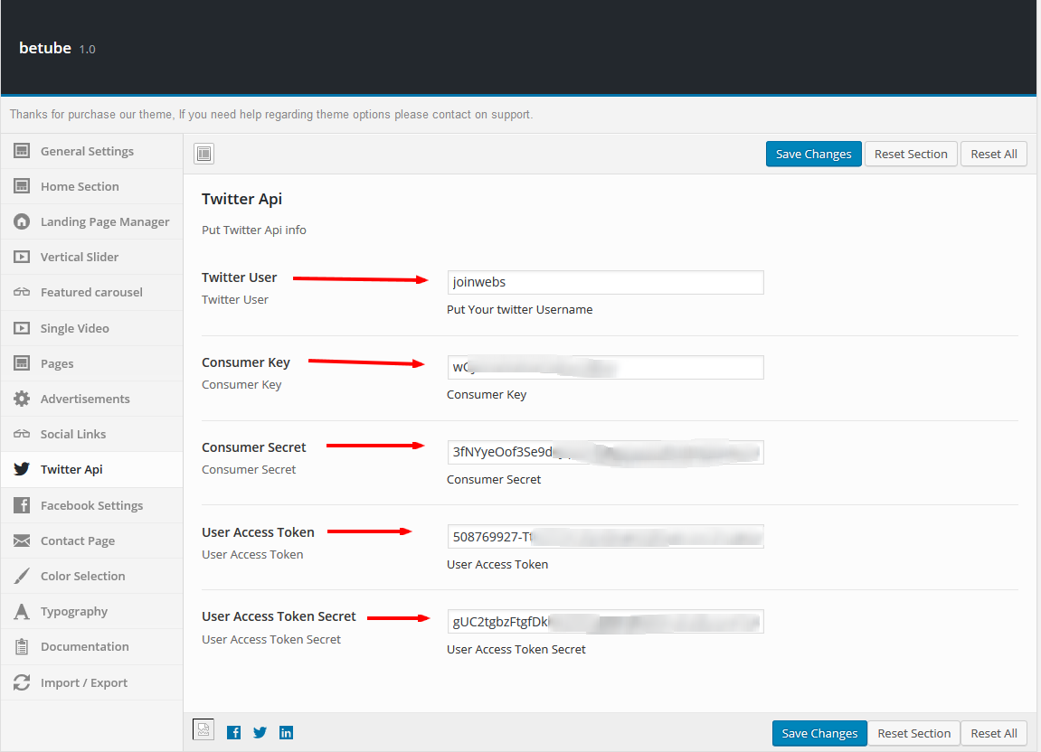
Task: Click the LinkedIn icon in the footer
Action: pos(286,732)
